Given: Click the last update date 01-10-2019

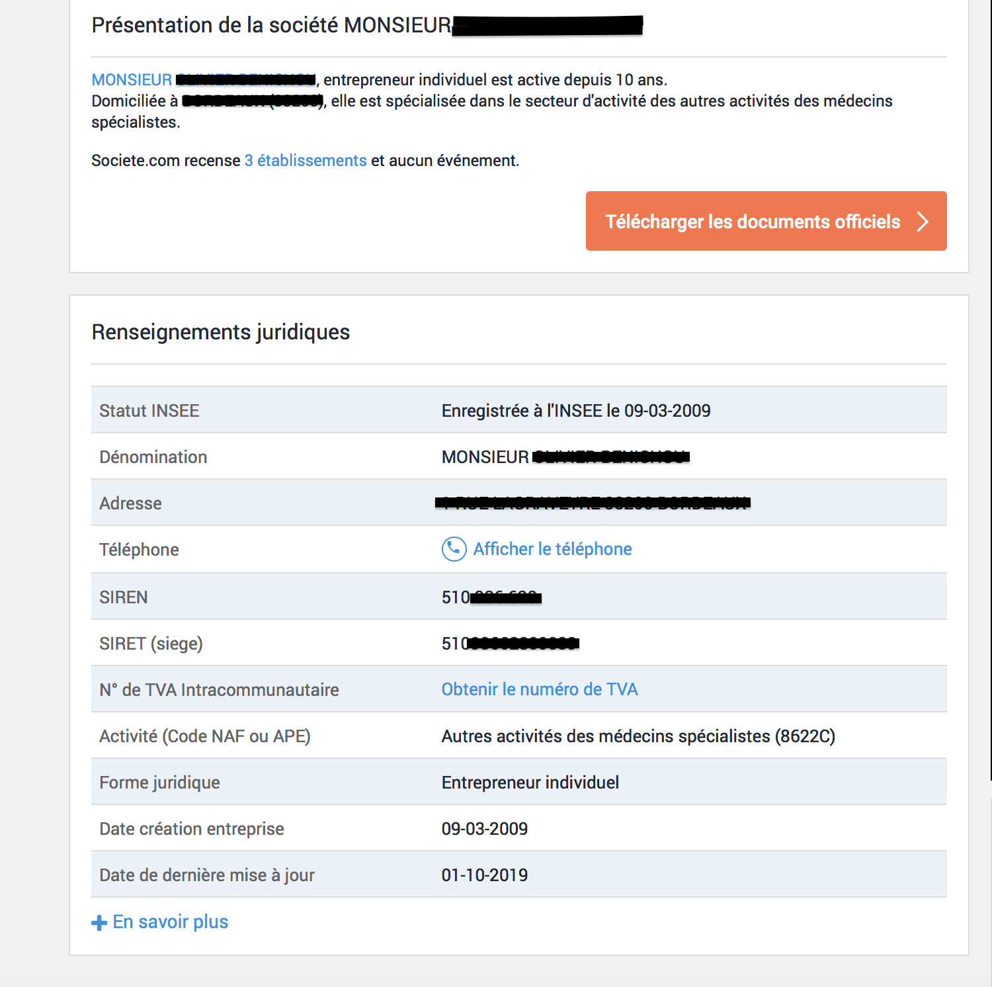Looking at the screenshot, I should tap(485, 875).
